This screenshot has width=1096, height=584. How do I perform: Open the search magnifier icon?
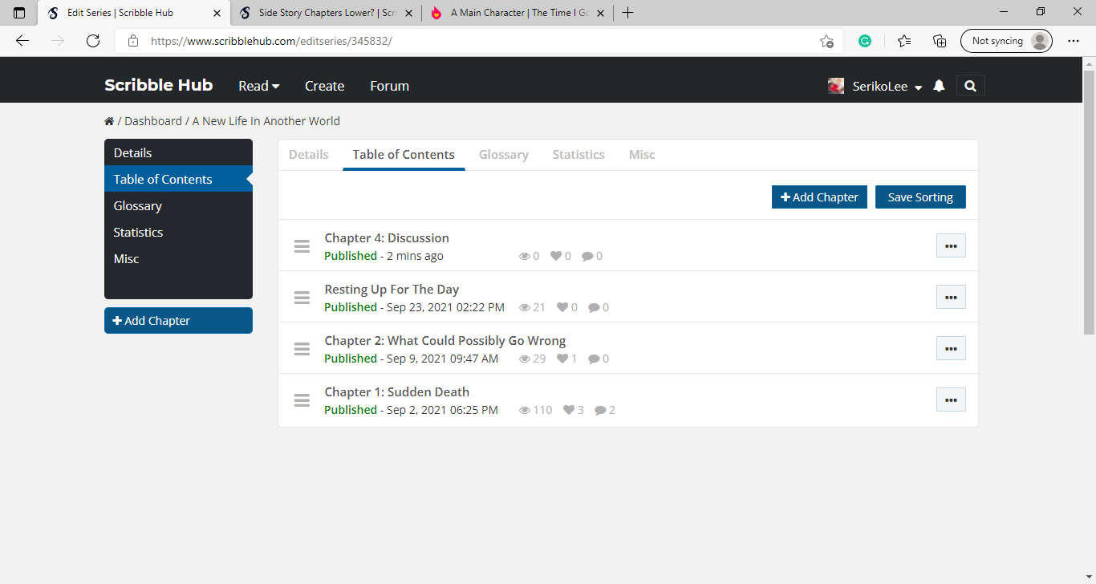pyautogui.click(x=970, y=86)
